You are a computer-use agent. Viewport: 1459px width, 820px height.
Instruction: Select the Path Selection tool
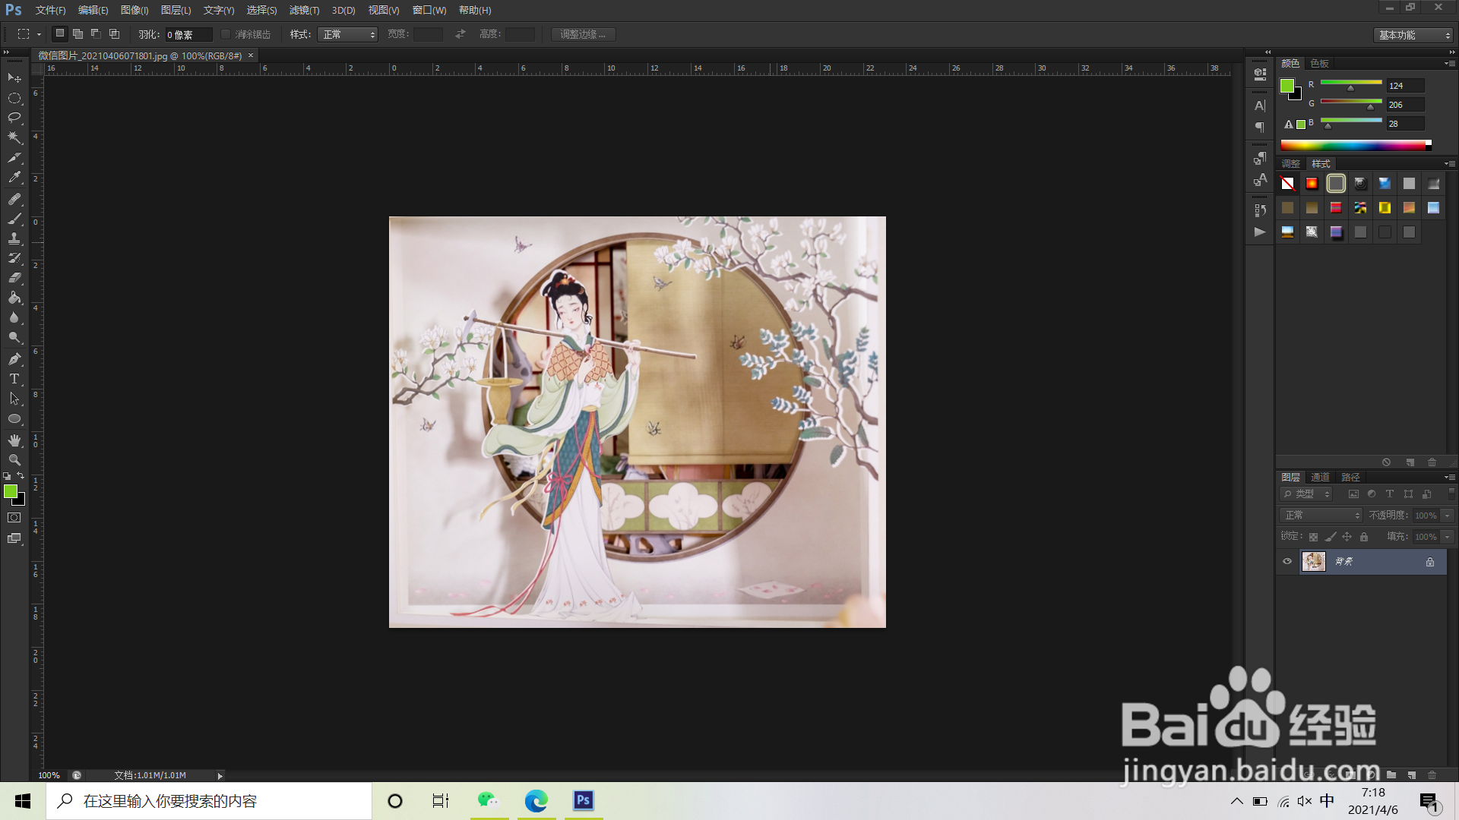(14, 399)
